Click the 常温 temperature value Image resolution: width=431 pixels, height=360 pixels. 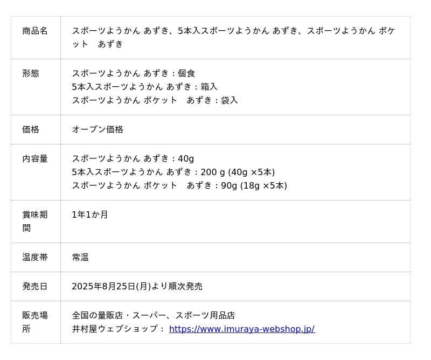80,257
